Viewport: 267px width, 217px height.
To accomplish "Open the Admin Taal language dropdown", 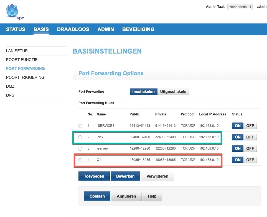I will pos(240,7).
